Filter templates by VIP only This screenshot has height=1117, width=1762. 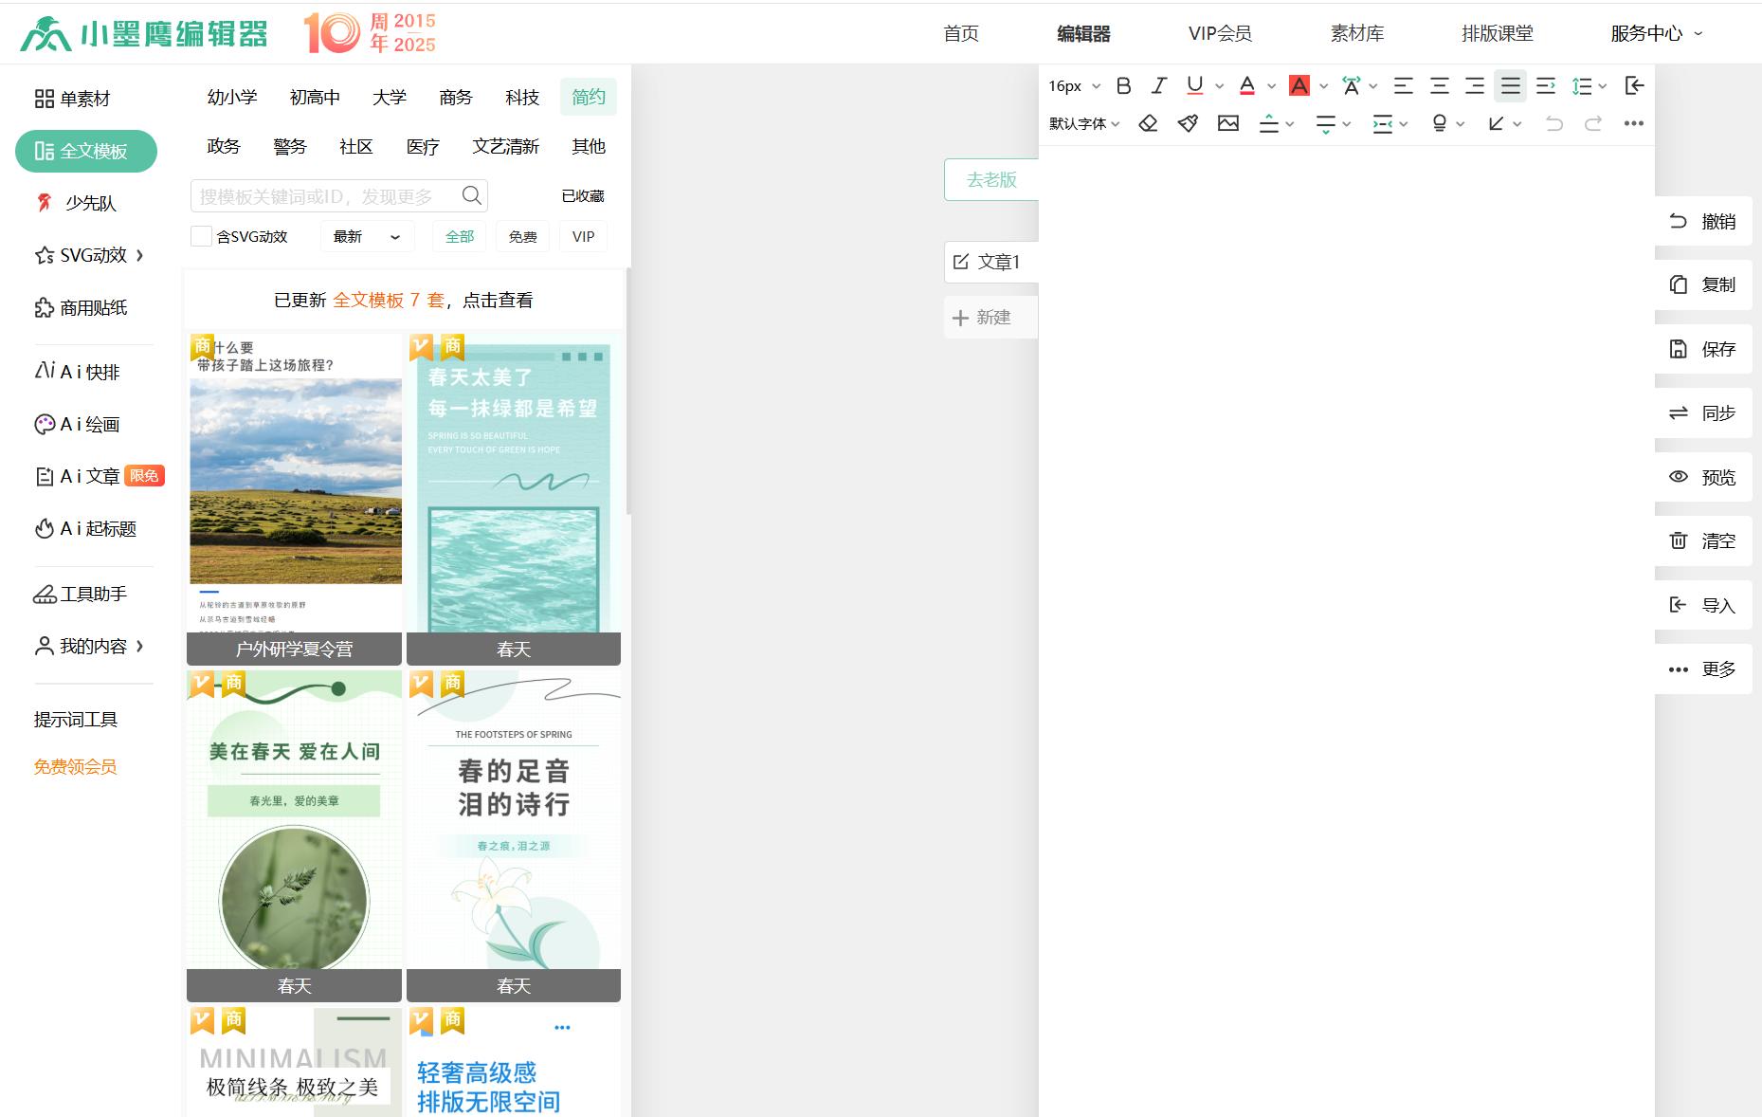tap(583, 237)
